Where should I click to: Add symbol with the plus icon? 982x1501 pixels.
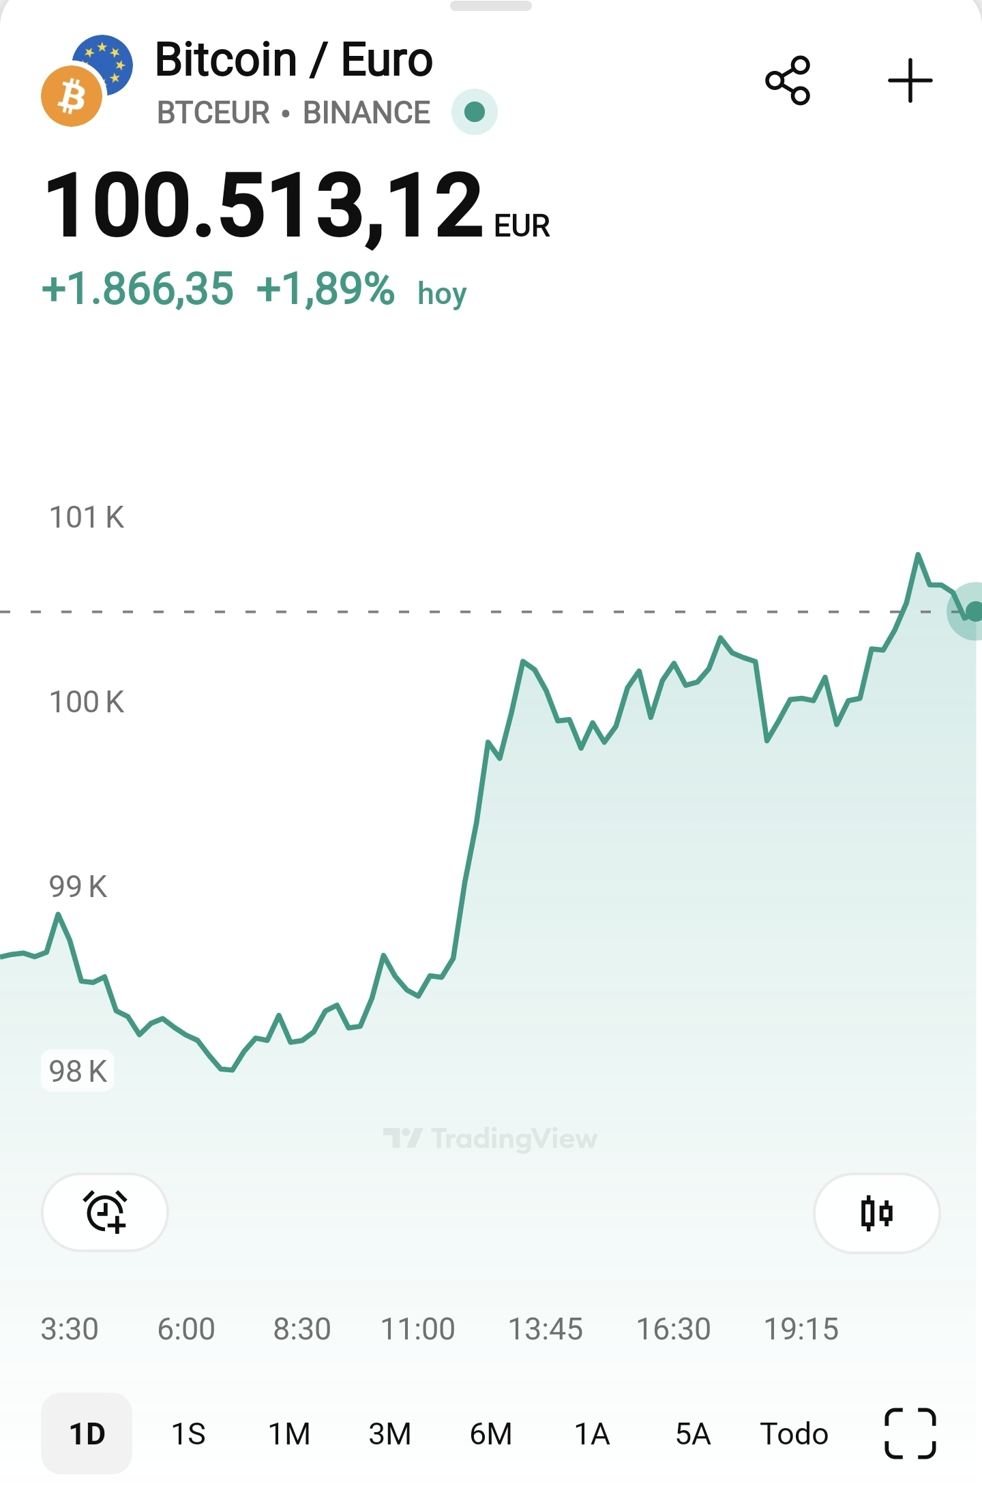point(910,80)
